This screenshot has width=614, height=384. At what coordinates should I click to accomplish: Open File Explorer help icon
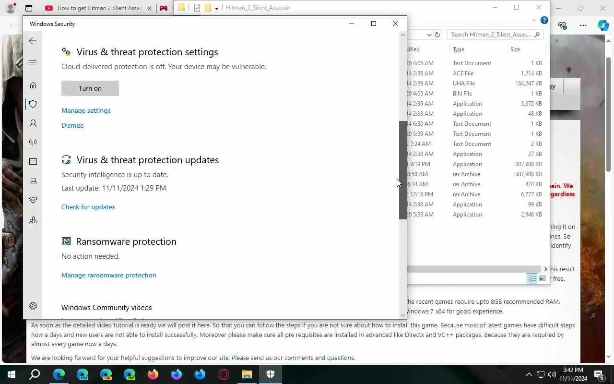(x=544, y=20)
